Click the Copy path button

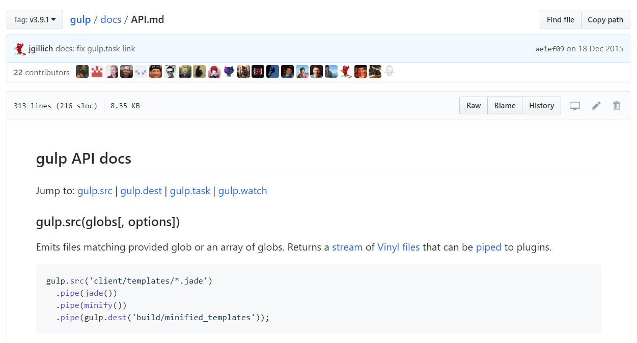click(x=605, y=20)
